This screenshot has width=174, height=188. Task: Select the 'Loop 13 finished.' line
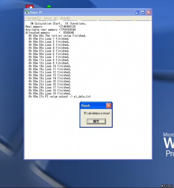point(49,75)
